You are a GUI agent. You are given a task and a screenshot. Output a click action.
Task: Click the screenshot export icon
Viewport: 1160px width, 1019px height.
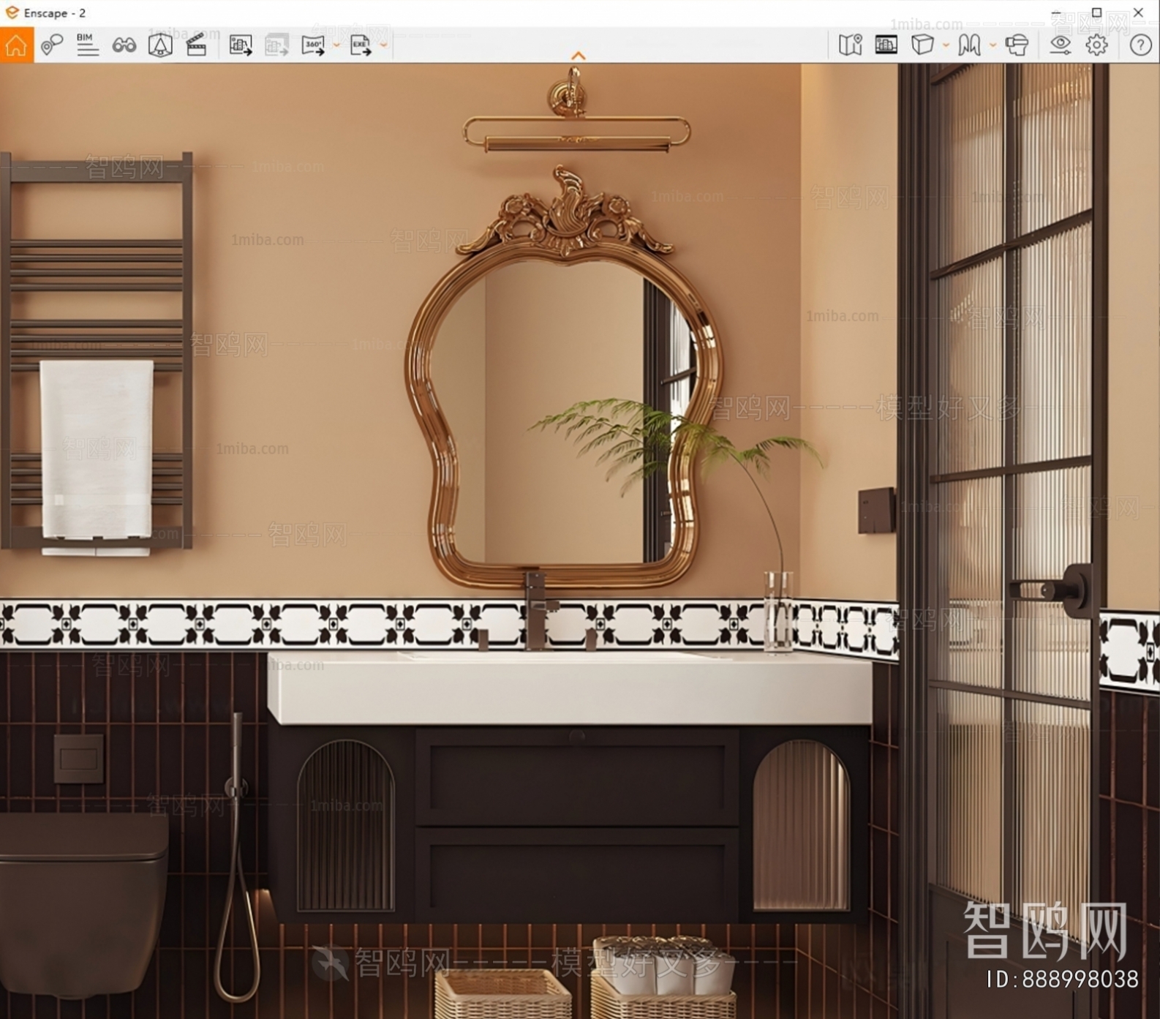(x=241, y=45)
